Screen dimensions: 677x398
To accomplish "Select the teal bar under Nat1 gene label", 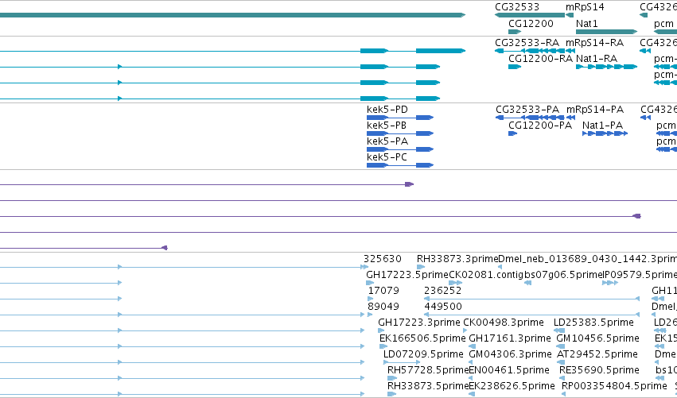I will 607,32.
